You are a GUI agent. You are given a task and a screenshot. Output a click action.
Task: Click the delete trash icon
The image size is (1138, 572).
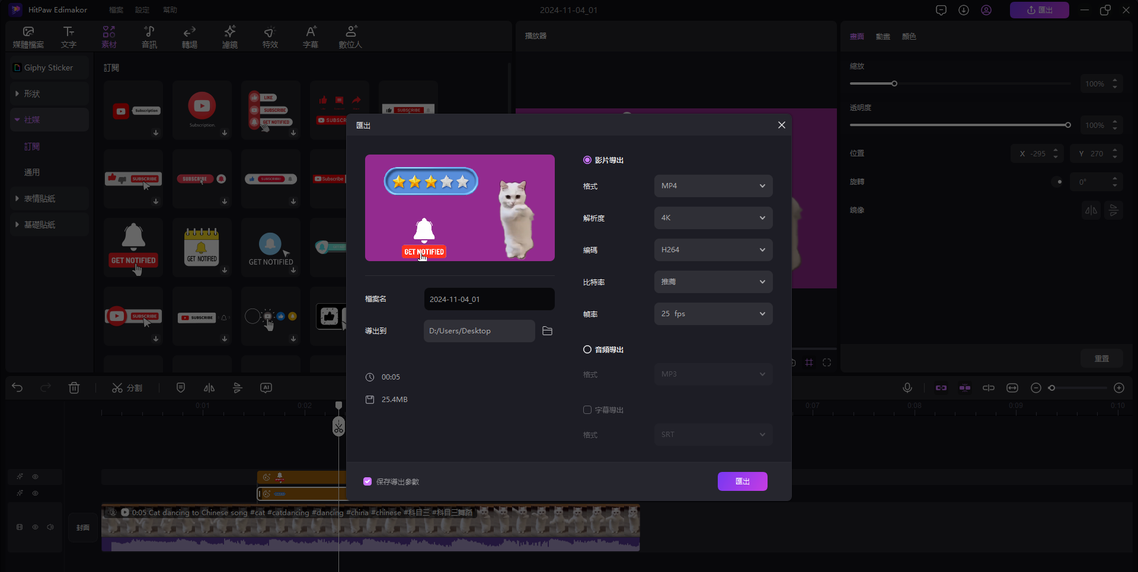[x=74, y=388]
